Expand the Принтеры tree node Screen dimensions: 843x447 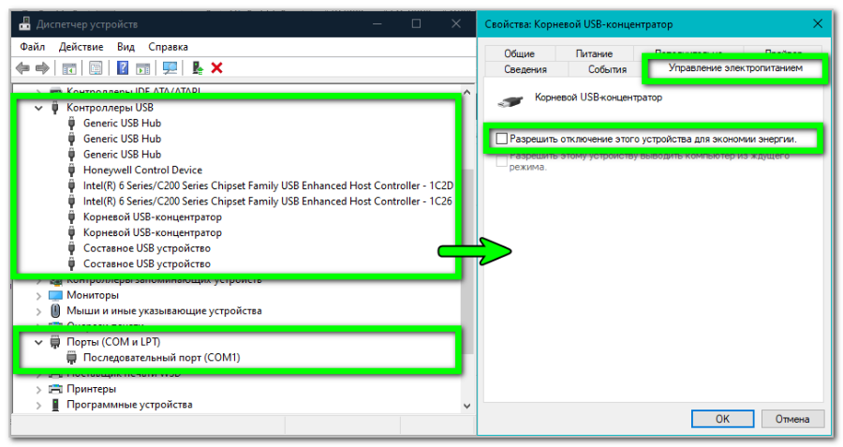click(38, 389)
